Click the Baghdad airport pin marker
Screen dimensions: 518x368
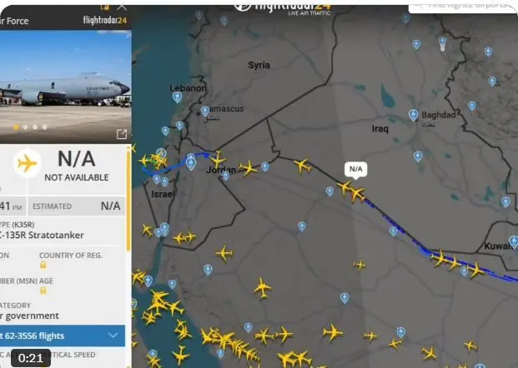coord(413,115)
